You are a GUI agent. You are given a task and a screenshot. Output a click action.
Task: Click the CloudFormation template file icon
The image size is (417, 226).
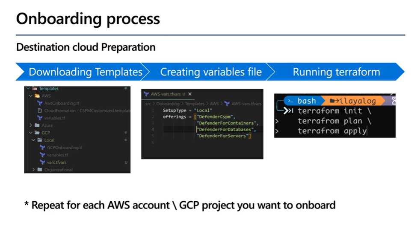[x=40, y=110]
